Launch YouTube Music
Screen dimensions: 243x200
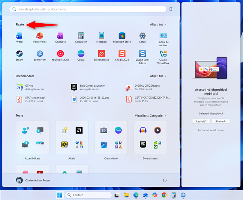60,56
